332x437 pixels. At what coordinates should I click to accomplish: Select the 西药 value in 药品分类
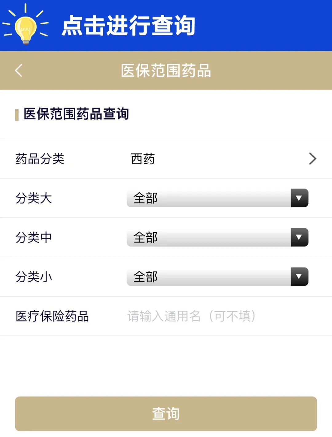[x=143, y=159]
